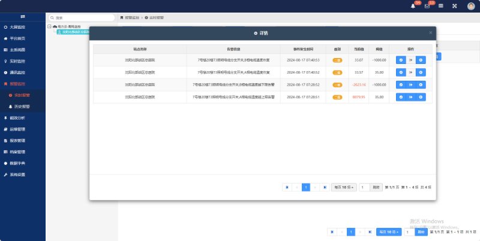The width and height of the screenshot is (480, 241).
Task: Click the arrow icon in third alarm row
Action: coord(411,85)
